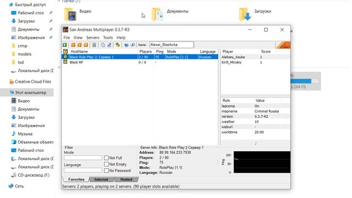Viewport: 352px width, 198px height.
Task: Open the File menu
Action: coord(67,37)
